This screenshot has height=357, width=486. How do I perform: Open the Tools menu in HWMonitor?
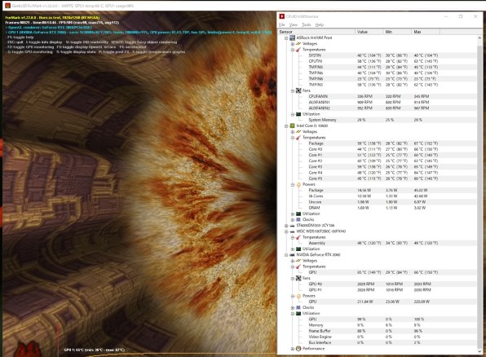pos(307,24)
